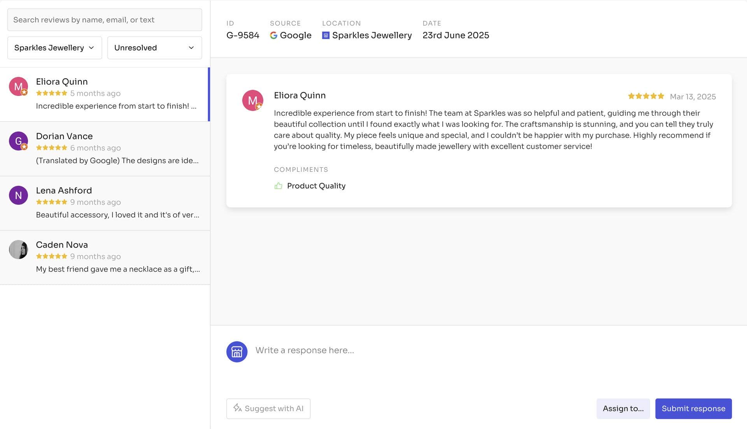Click Suggest with AI button
The height and width of the screenshot is (429, 747).
268,408
